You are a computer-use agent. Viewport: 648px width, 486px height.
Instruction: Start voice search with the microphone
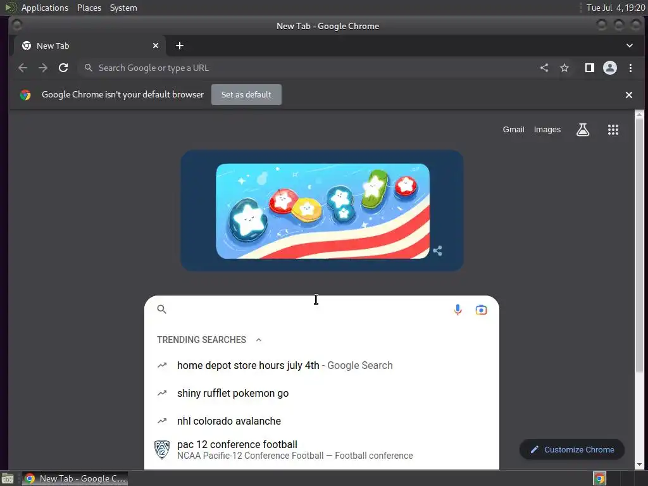tap(458, 309)
